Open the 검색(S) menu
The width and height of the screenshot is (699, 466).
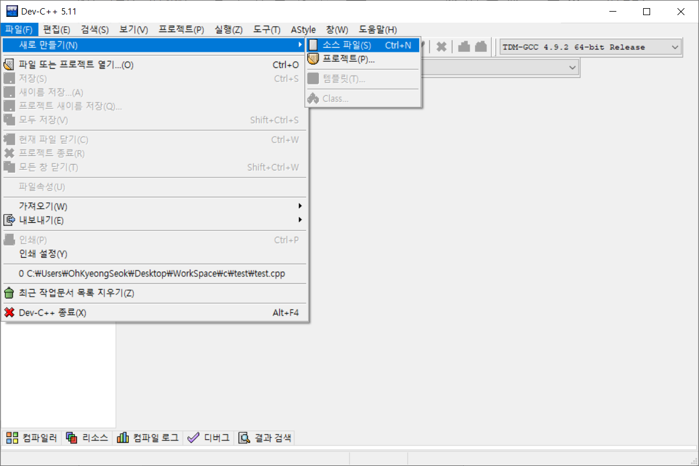(95, 30)
